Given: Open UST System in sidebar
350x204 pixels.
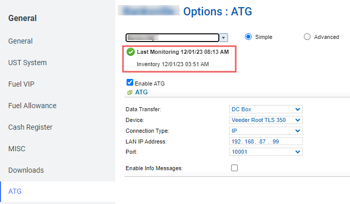Looking at the screenshot, I should 28,63.
